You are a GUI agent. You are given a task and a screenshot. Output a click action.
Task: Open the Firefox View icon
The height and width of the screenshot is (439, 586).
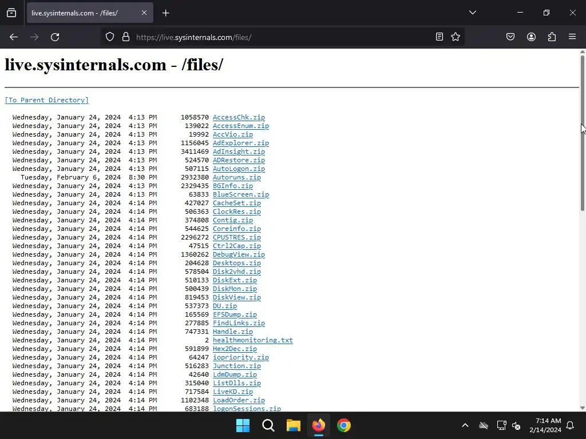11,13
